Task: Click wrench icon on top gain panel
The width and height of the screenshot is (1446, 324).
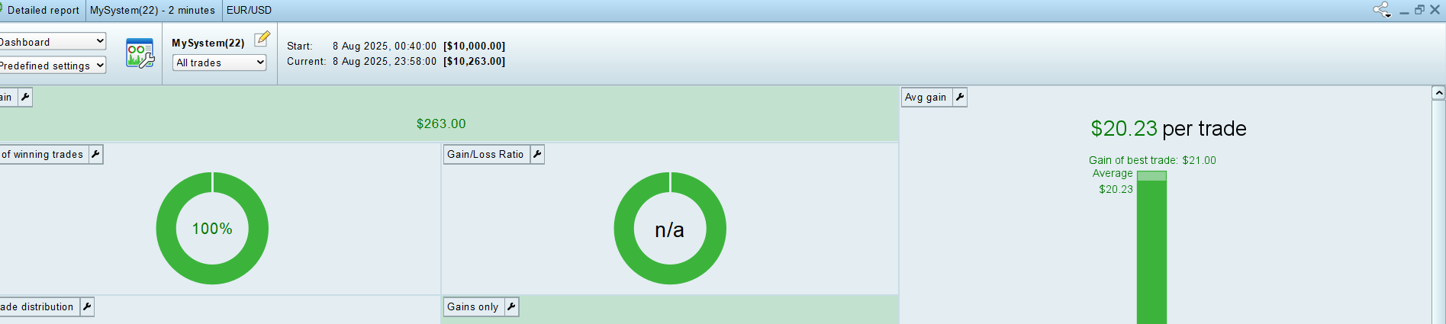Action: [25, 97]
